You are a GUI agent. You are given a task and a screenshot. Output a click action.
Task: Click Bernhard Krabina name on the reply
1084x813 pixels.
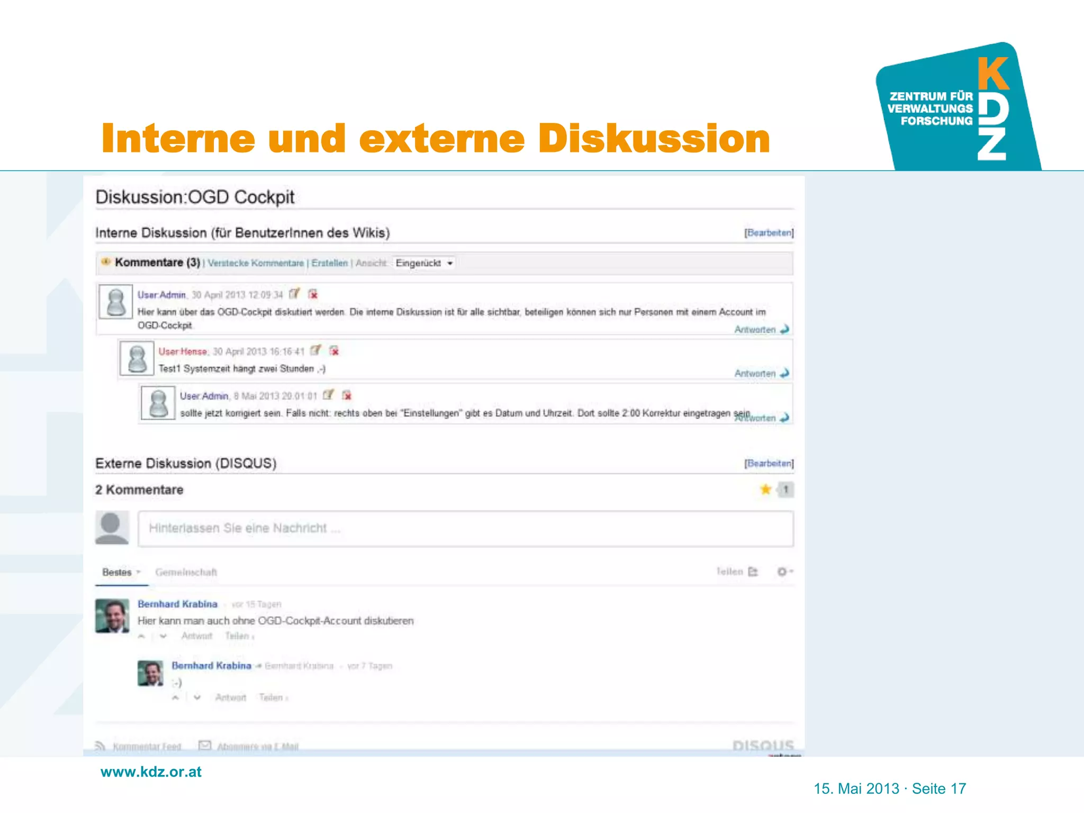pyautogui.click(x=211, y=665)
